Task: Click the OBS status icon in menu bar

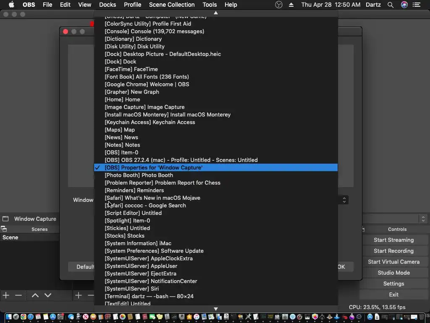Action: 279,5
